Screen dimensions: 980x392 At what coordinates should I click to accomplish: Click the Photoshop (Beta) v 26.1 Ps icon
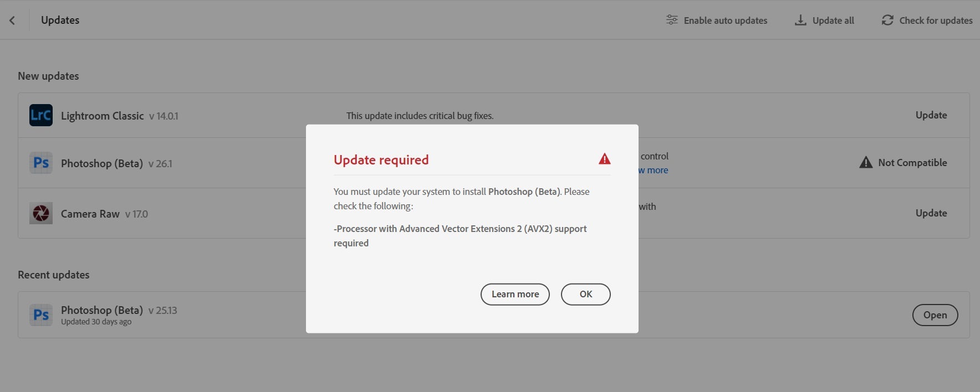[x=41, y=163]
